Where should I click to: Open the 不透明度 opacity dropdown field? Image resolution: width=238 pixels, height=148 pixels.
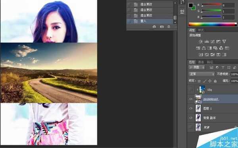(234, 74)
